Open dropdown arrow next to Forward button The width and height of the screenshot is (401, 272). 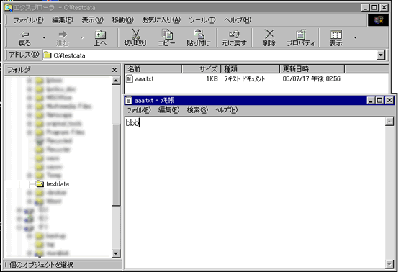click(82, 37)
